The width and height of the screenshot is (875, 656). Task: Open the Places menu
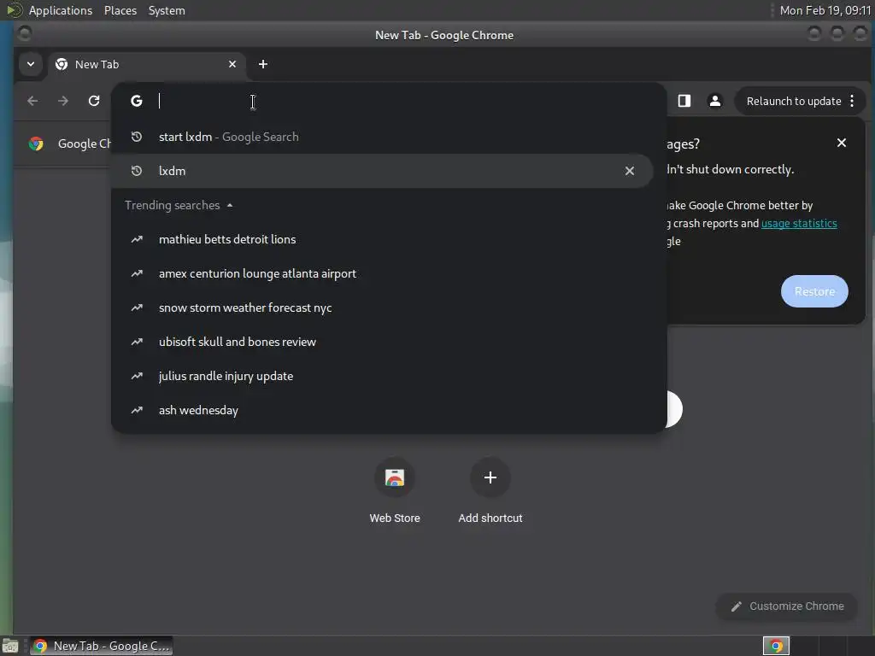click(120, 10)
